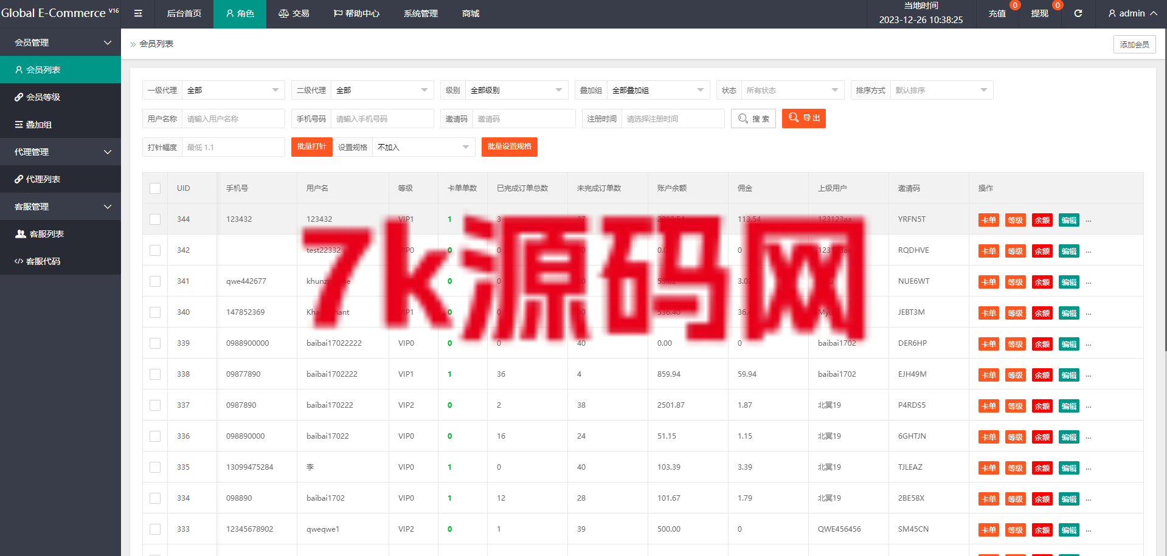
Task: Open 客服列表 in the sidebar
Action: 60,234
